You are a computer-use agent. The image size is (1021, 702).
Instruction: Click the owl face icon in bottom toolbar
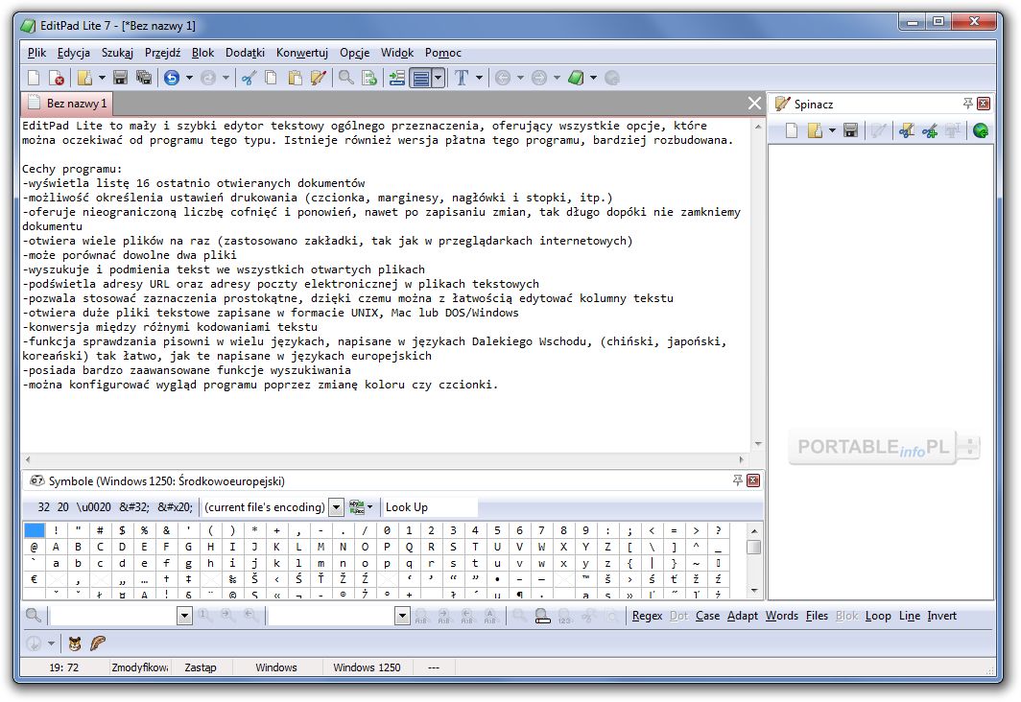pyautogui.click(x=75, y=644)
